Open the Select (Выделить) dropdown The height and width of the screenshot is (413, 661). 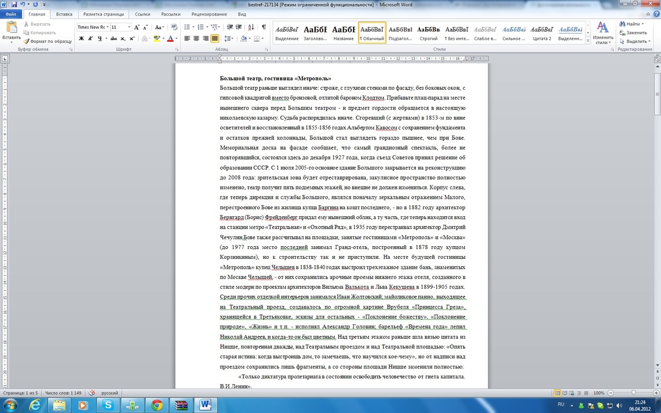pos(633,41)
